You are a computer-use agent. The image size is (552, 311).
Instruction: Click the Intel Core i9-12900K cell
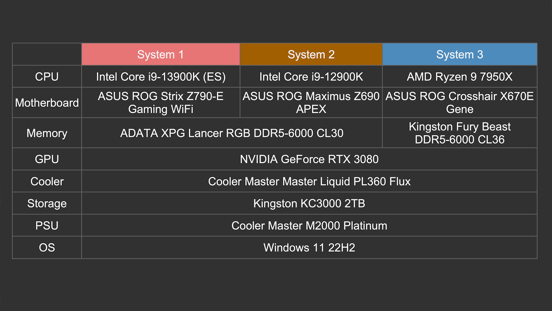[x=311, y=77]
